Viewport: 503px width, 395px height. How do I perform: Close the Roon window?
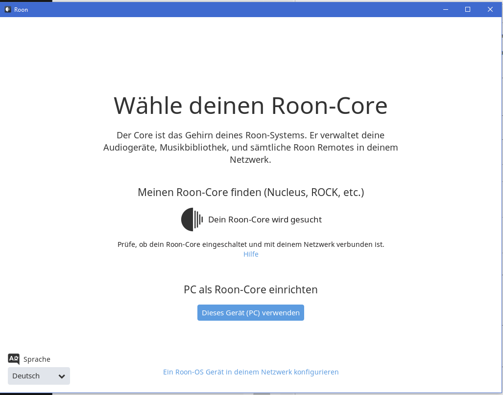pos(490,10)
